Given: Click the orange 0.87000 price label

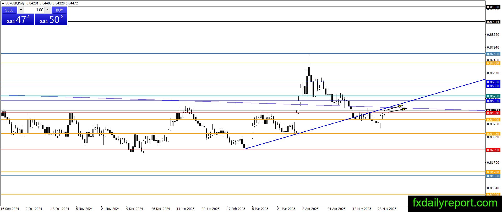Looking at the screenshot, I should 493,63.
